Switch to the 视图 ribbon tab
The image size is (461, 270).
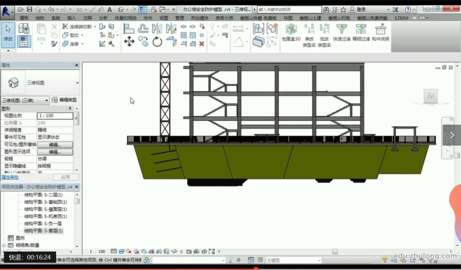point(164,18)
